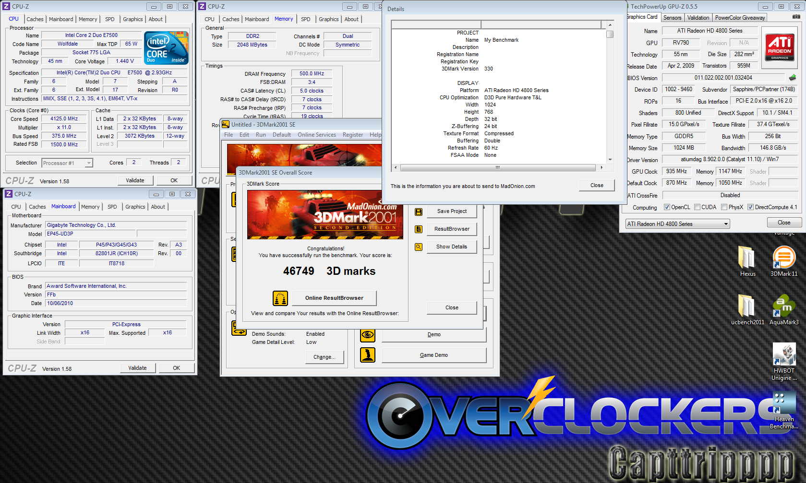Click the Change... options button
The image size is (806, 483).
(325, 357)
